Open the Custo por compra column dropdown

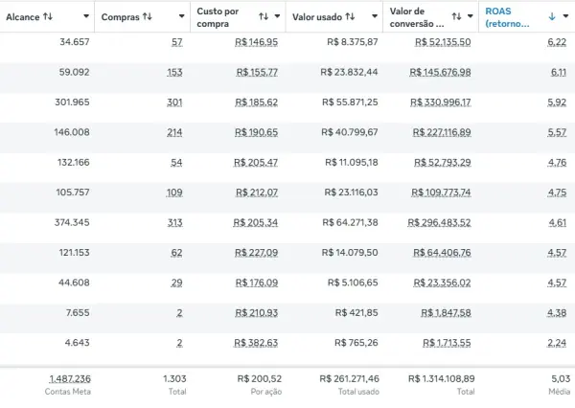(x=277, y=16)
